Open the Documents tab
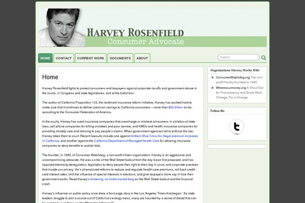305x203 pixels. [x=120, y=58]
